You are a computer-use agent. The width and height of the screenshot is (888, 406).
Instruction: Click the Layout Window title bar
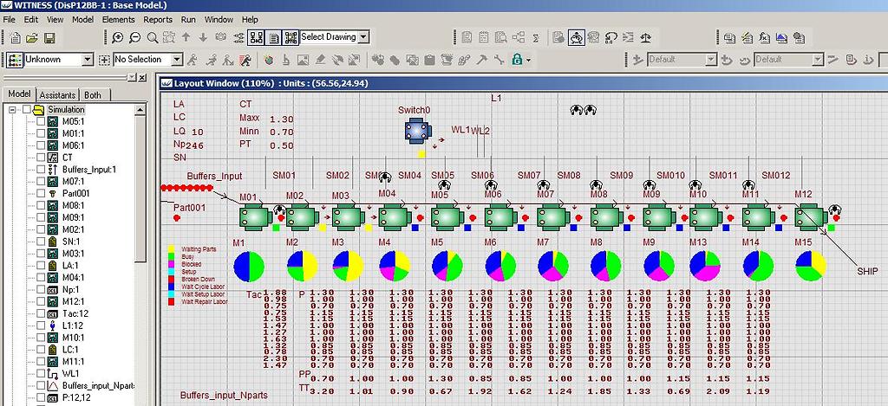522,83
